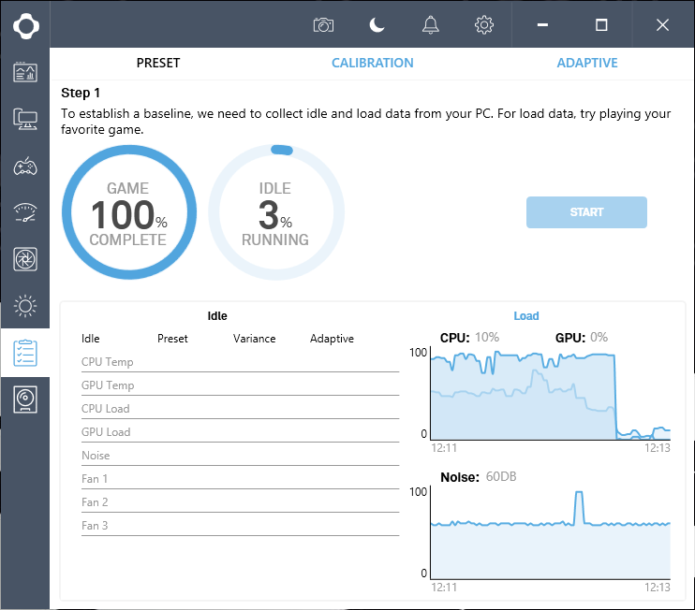Select the Fan 3 row
The height and width of the screenshot is (610, 695).
(x=240, y=527)
